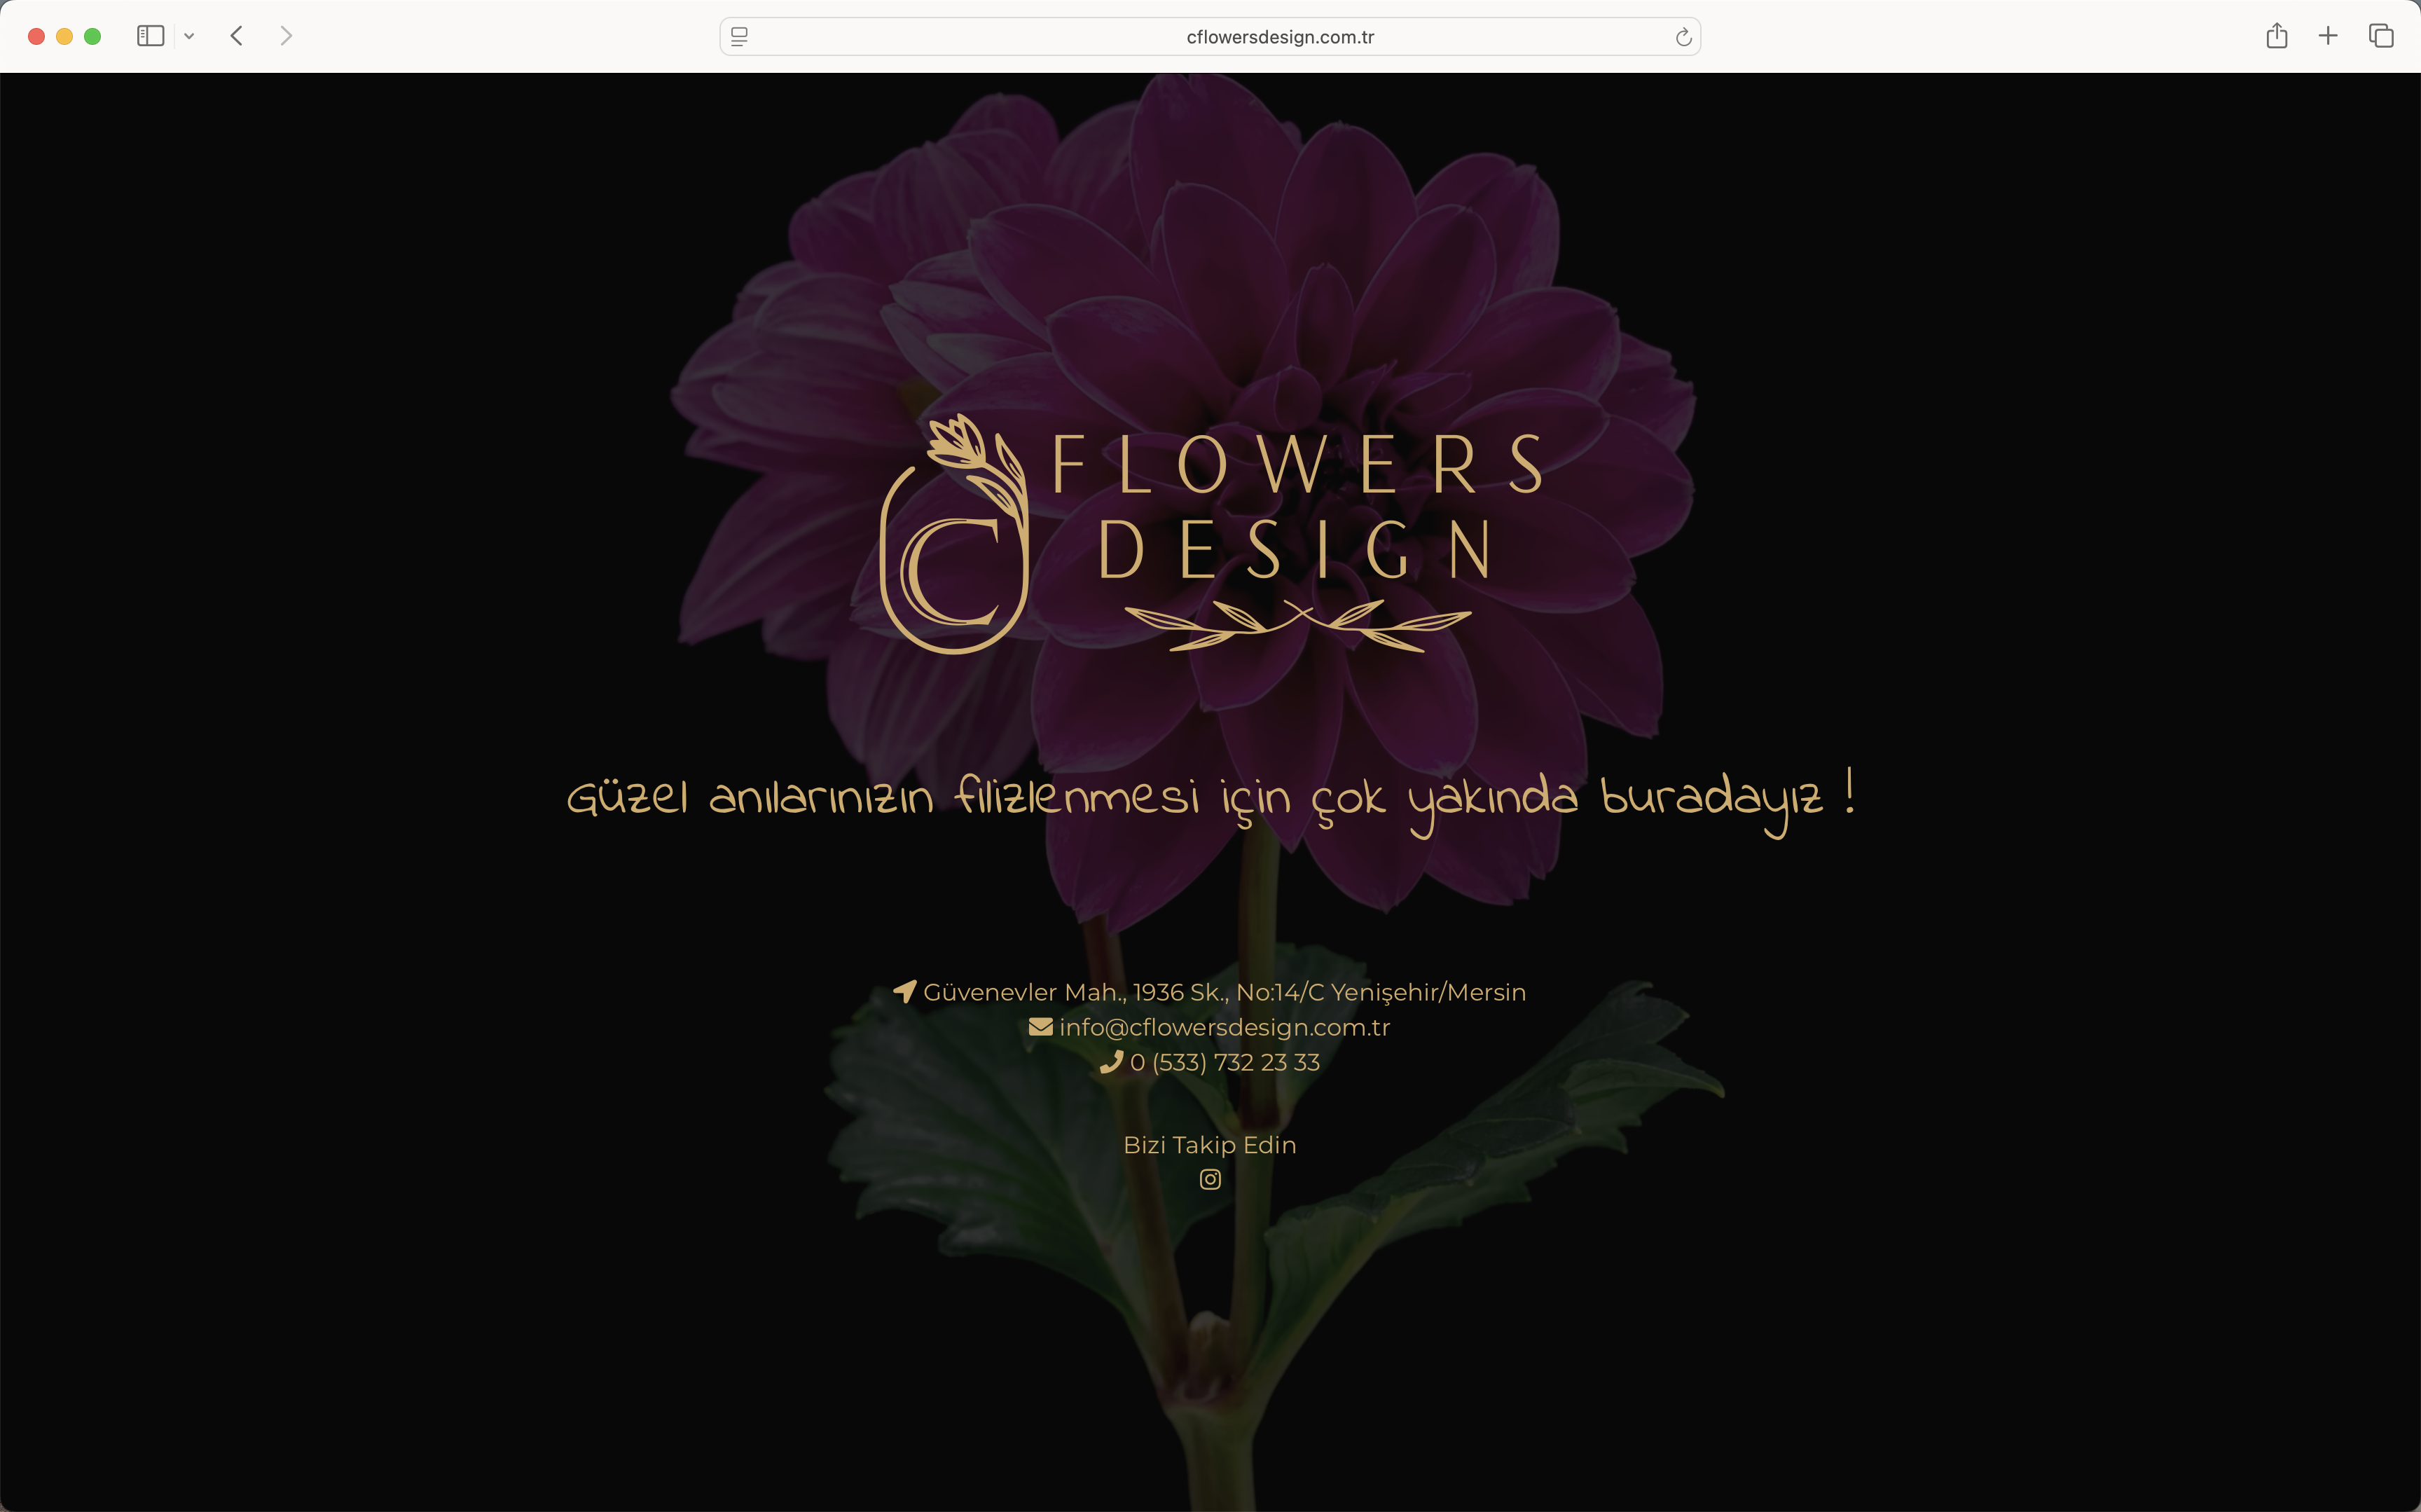Click the Bizi Takip Edin text
This screenshot has width=2421, height=1512.
pos(1210,1145)
